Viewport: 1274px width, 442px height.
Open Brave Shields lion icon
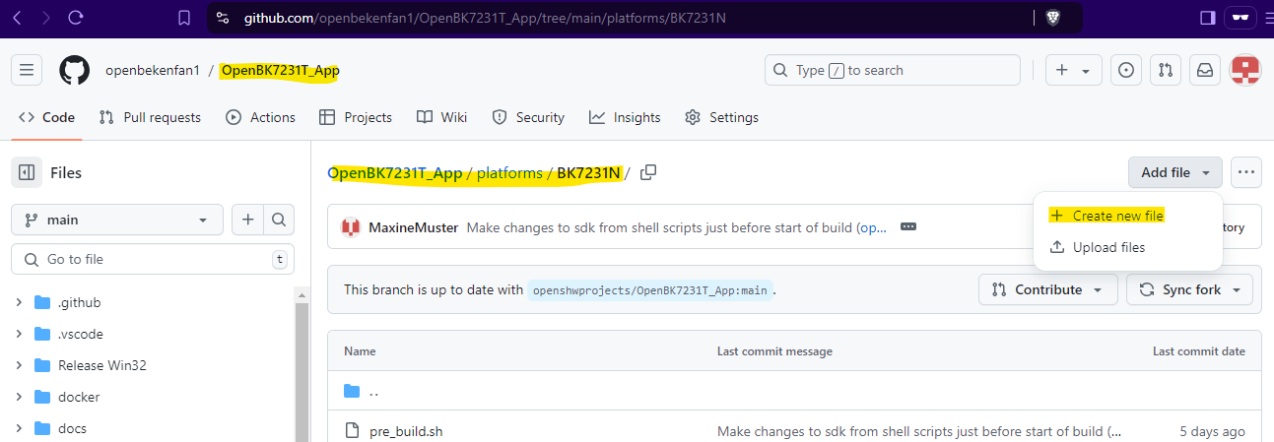(x=1053, y=17)
